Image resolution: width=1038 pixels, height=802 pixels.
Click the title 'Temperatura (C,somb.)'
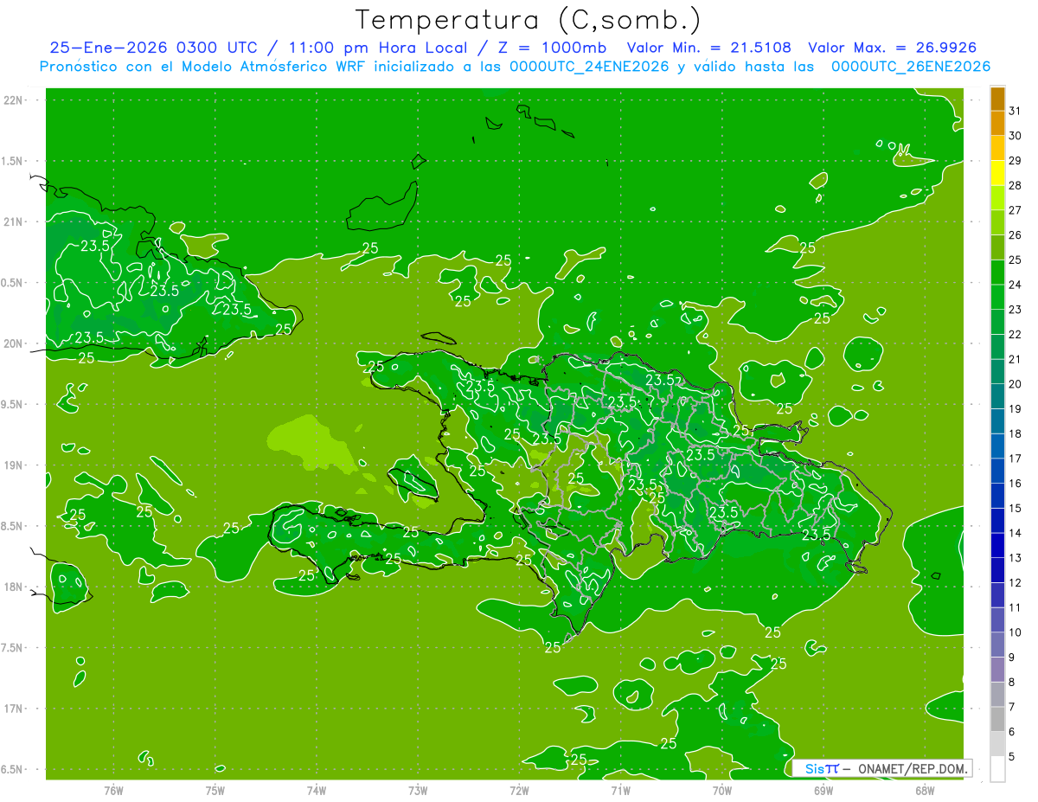(x=529, y=21)
